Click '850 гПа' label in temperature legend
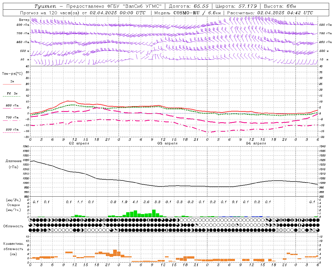Screen dimensions: 333x267 [12, 106]
